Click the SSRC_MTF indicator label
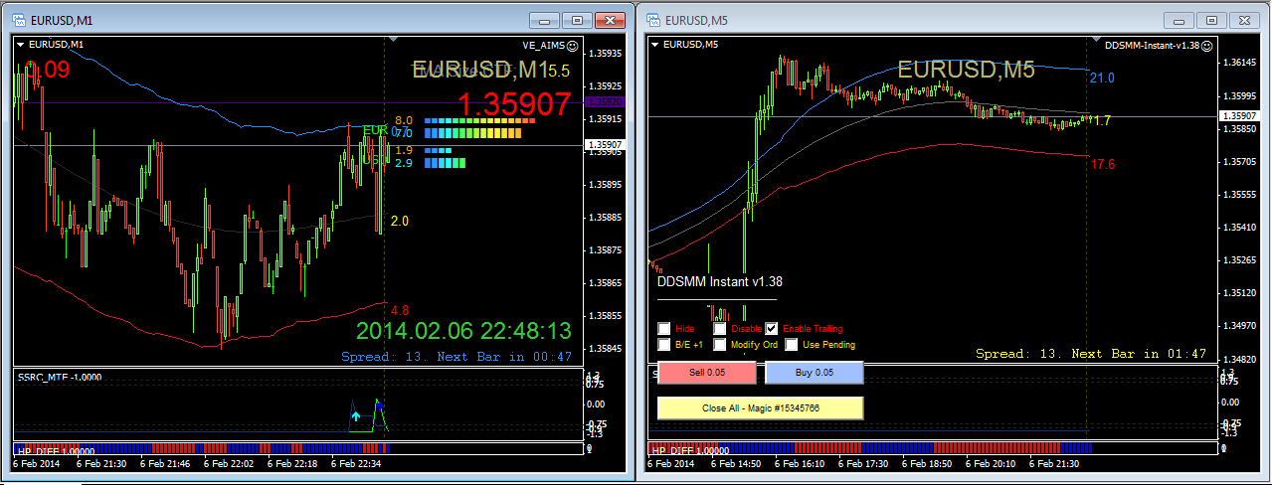Image resolution: width=1272 pixels, height=485 pixels. tap(60, 378)
